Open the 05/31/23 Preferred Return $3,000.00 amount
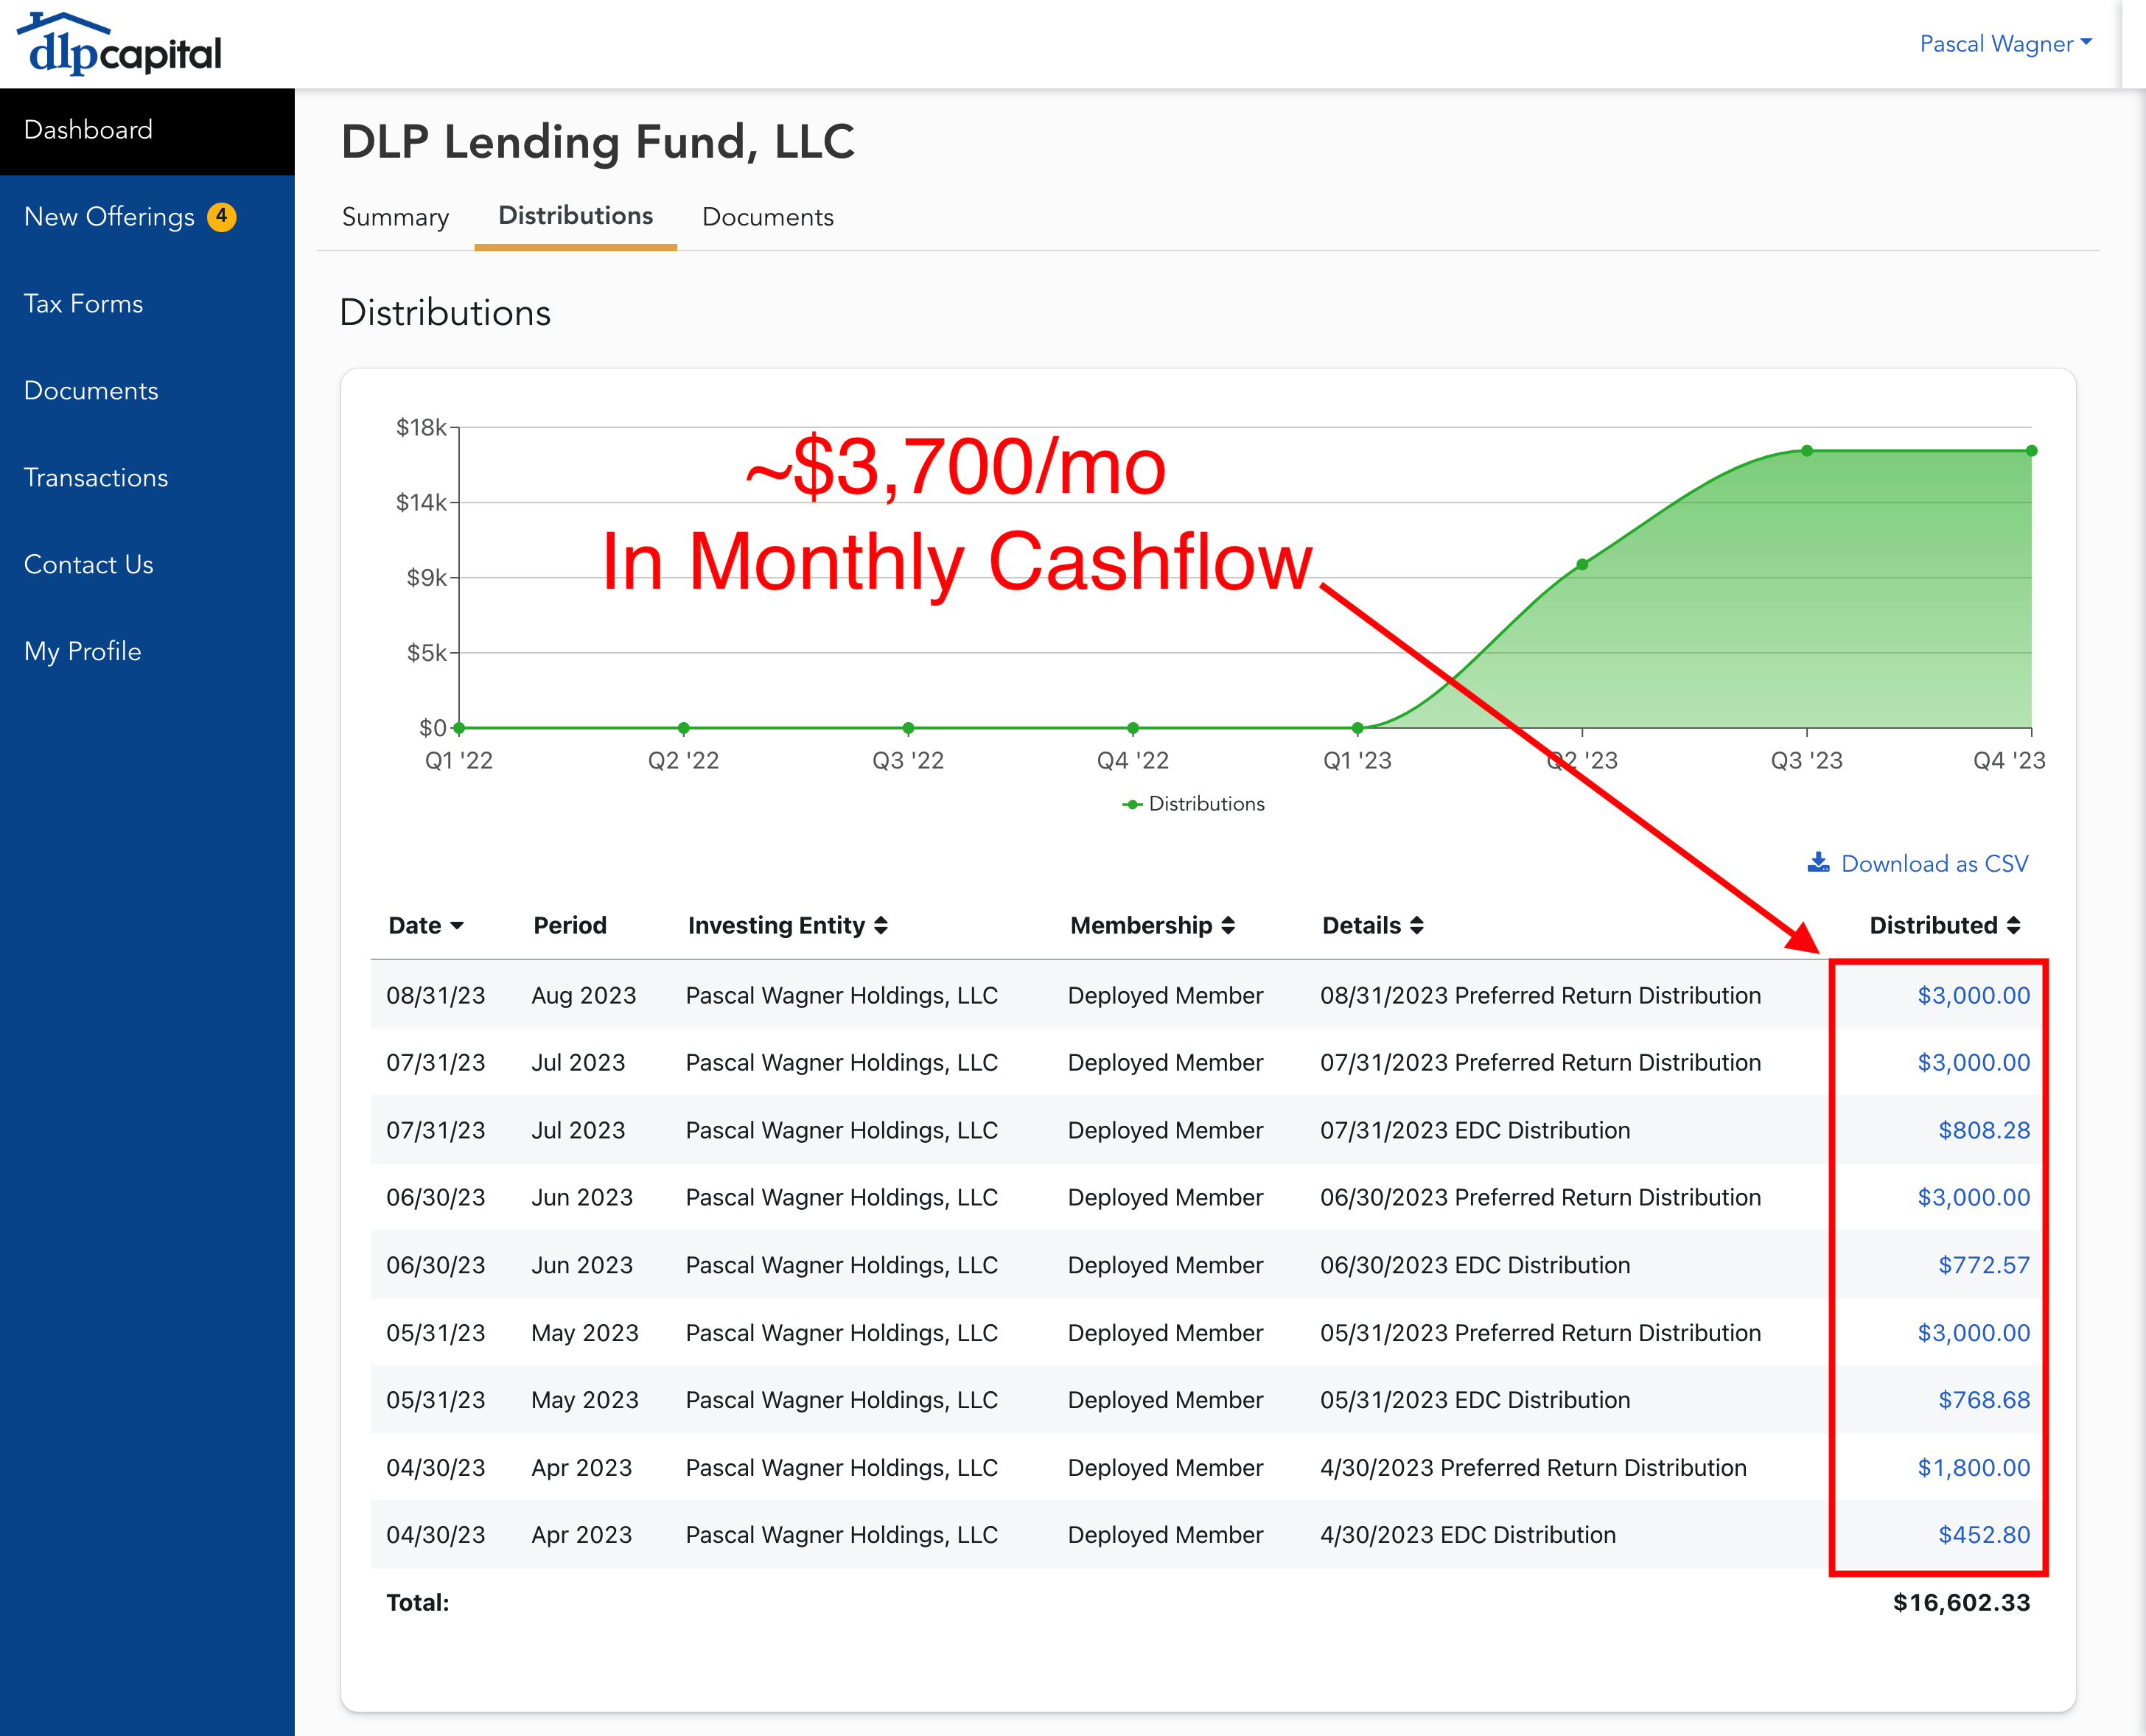Screen dimensions: 2146x1736 tap(1973, 1333)
